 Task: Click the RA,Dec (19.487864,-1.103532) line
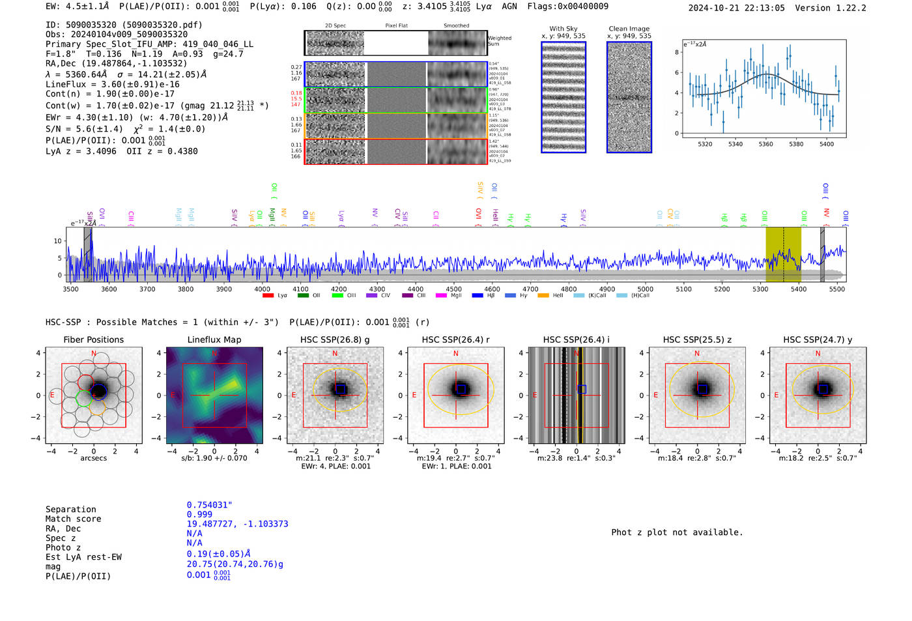[x=116, y=63]
